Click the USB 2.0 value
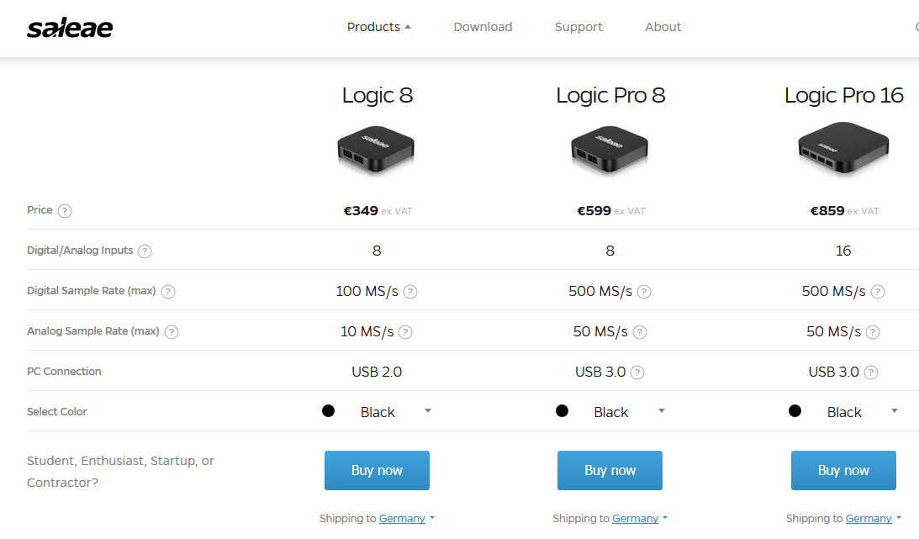919x539 pixels. [377, 372]
